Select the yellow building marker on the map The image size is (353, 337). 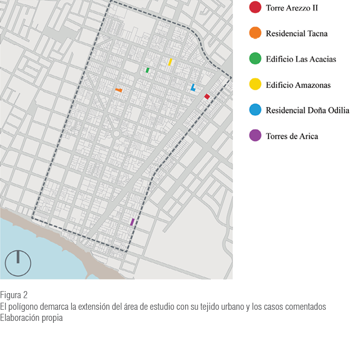tap(170, 62)
